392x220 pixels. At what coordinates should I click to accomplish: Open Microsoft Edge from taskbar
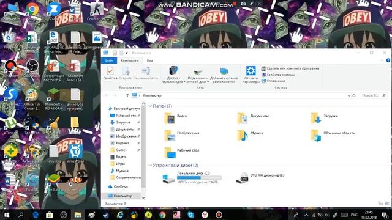(36, 215)
